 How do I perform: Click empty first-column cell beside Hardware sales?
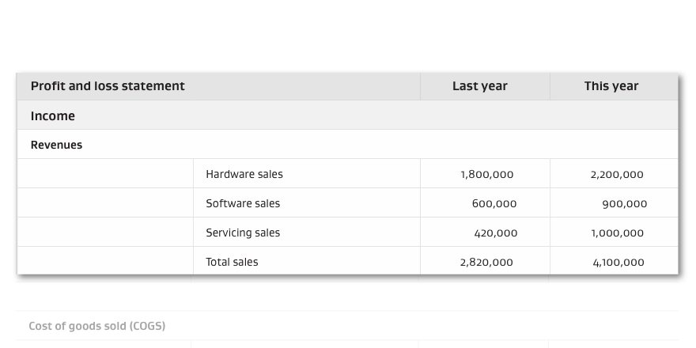pyautogui.click(x=105, y=174)
